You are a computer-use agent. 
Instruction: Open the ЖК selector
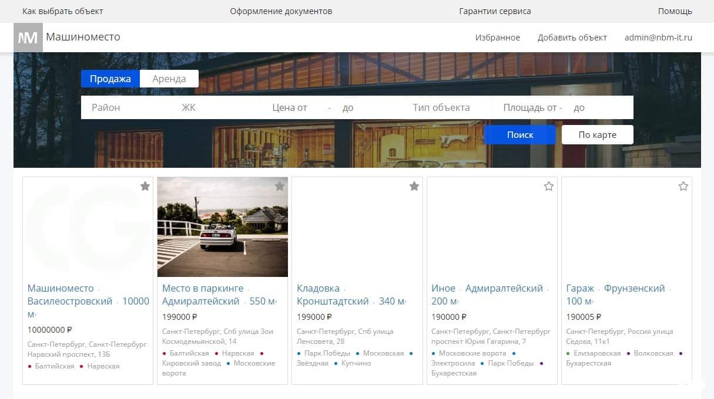[x=188, y=107]
